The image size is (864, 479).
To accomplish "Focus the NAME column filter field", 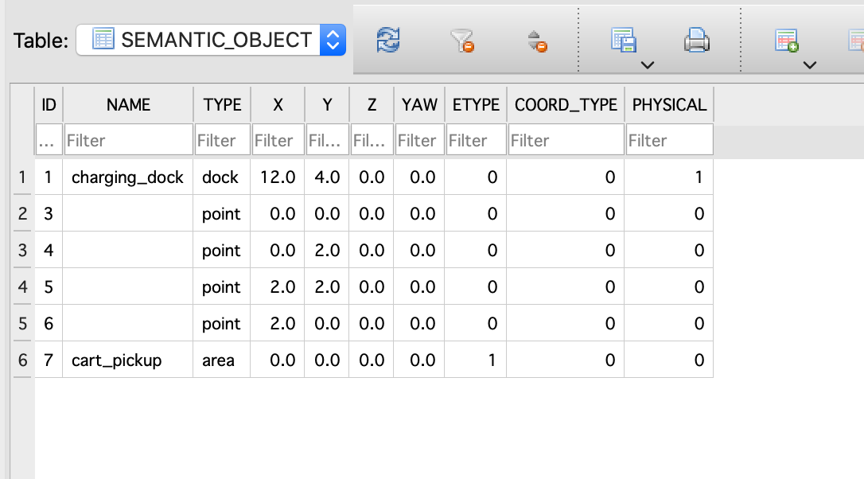I will click(128, 140).
